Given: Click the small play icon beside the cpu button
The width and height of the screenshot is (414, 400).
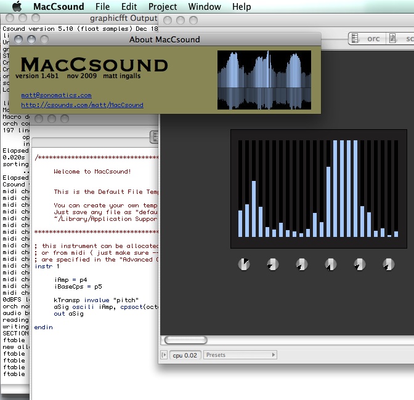Looking at the screenshot, I should tap(164, 355).
